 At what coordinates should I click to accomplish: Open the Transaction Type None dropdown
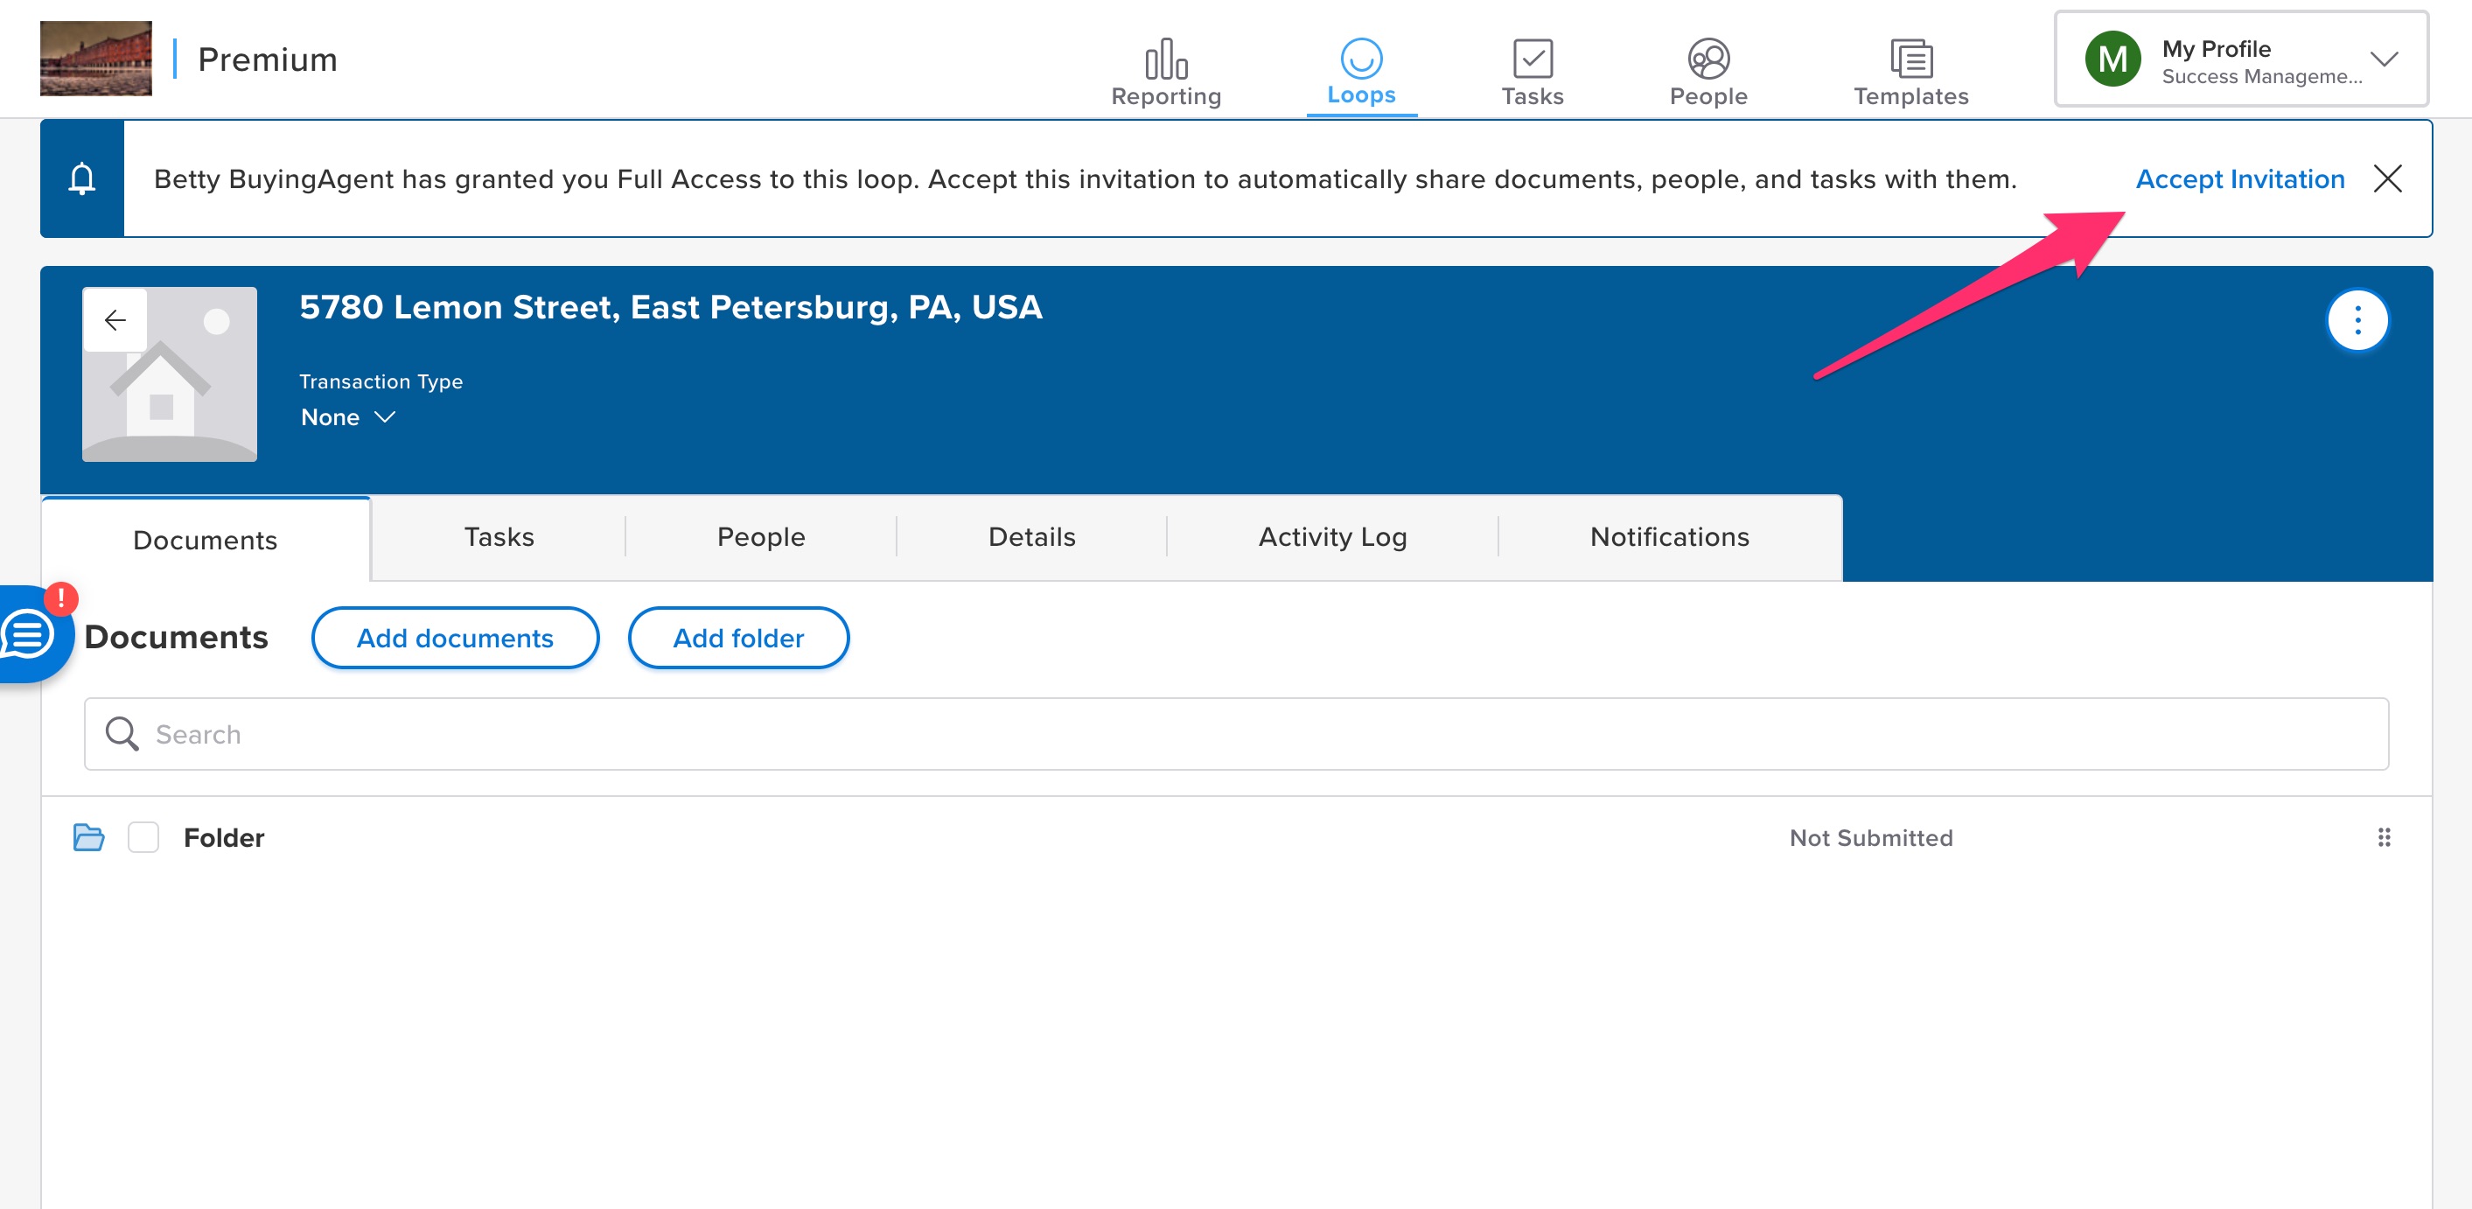347,417
